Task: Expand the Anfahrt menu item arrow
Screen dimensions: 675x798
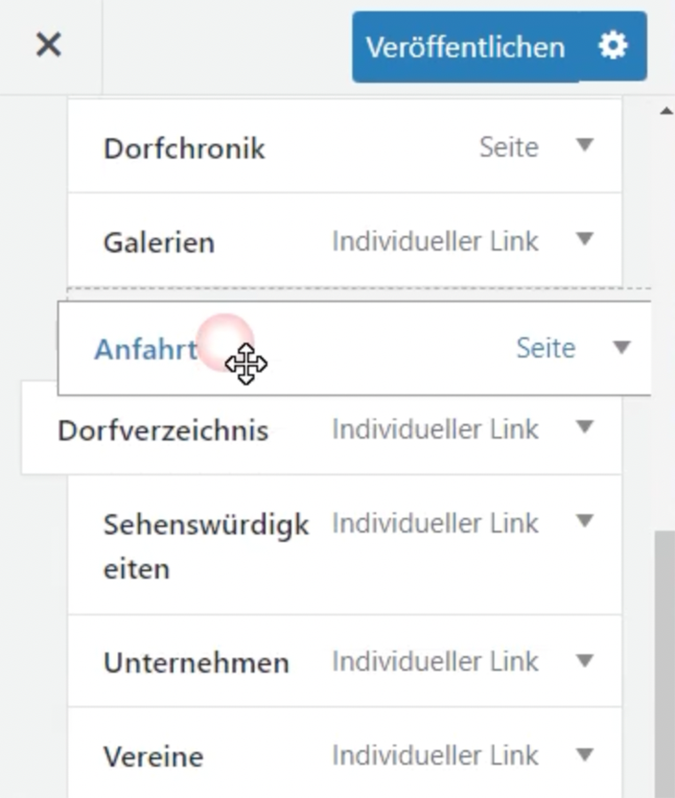Action: pos(622,348)
